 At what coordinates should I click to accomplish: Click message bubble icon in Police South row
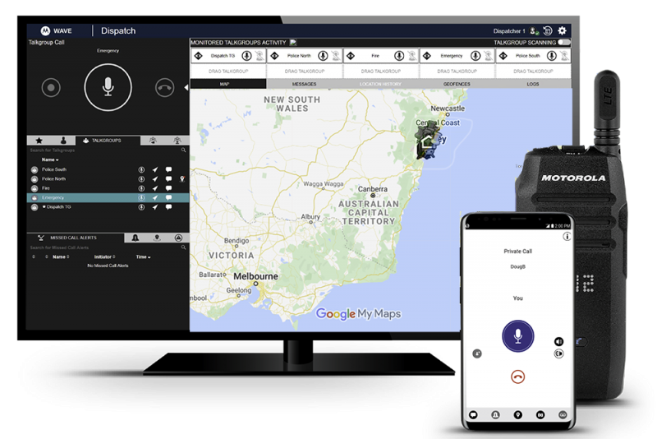168,169
